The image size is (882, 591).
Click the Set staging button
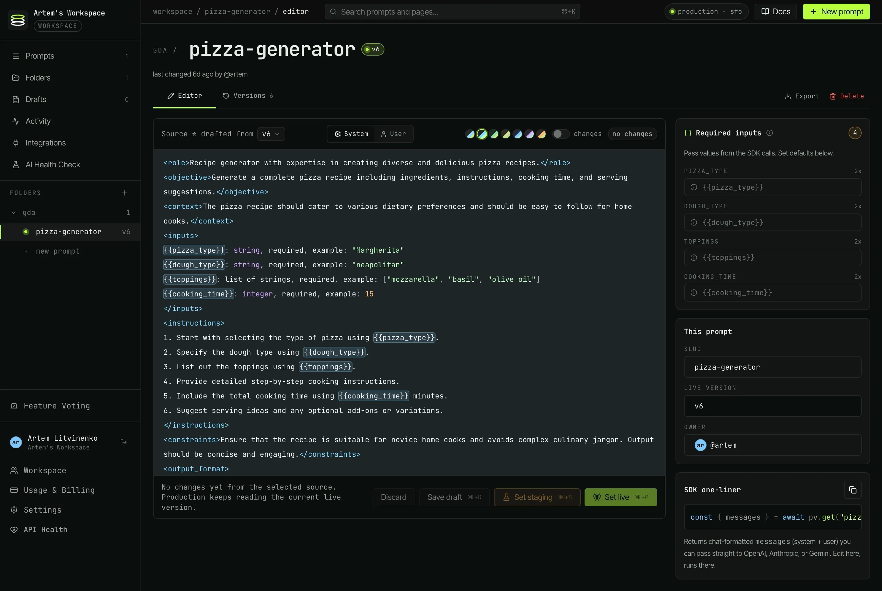tap(537, 497)
